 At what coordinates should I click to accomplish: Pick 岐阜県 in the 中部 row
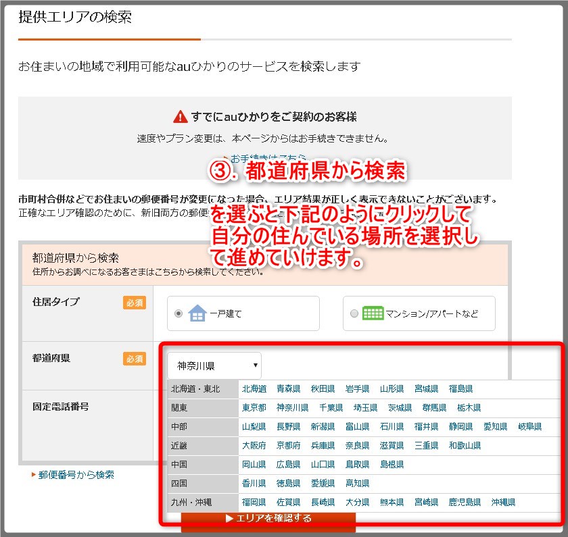tap(530, 426)
